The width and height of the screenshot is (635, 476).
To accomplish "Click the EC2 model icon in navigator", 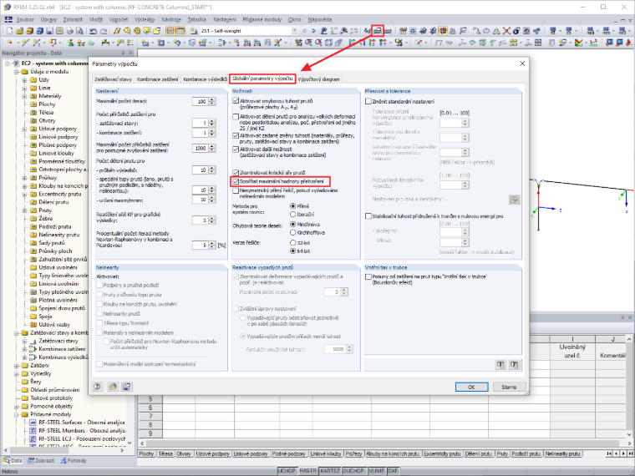I will [16, 63].
